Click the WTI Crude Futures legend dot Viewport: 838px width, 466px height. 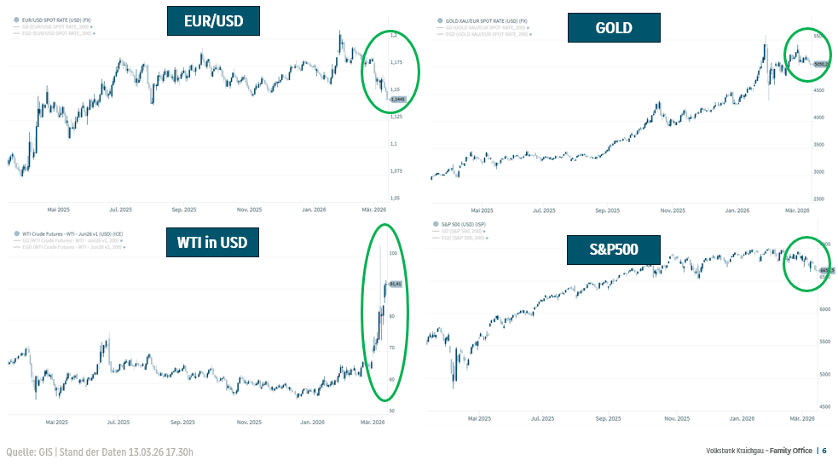click(x=16, y=233)
